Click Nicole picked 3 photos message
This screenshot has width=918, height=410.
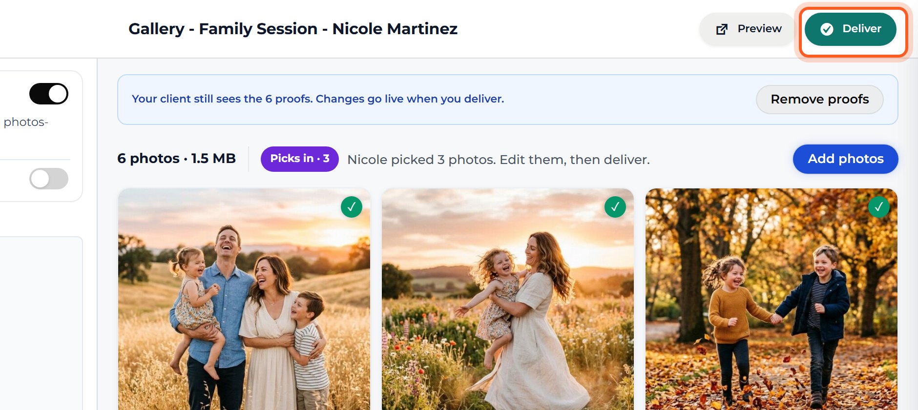pos(499,160)
